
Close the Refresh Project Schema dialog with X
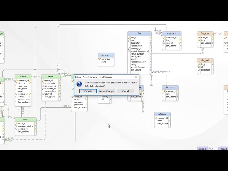click(136, 77)
